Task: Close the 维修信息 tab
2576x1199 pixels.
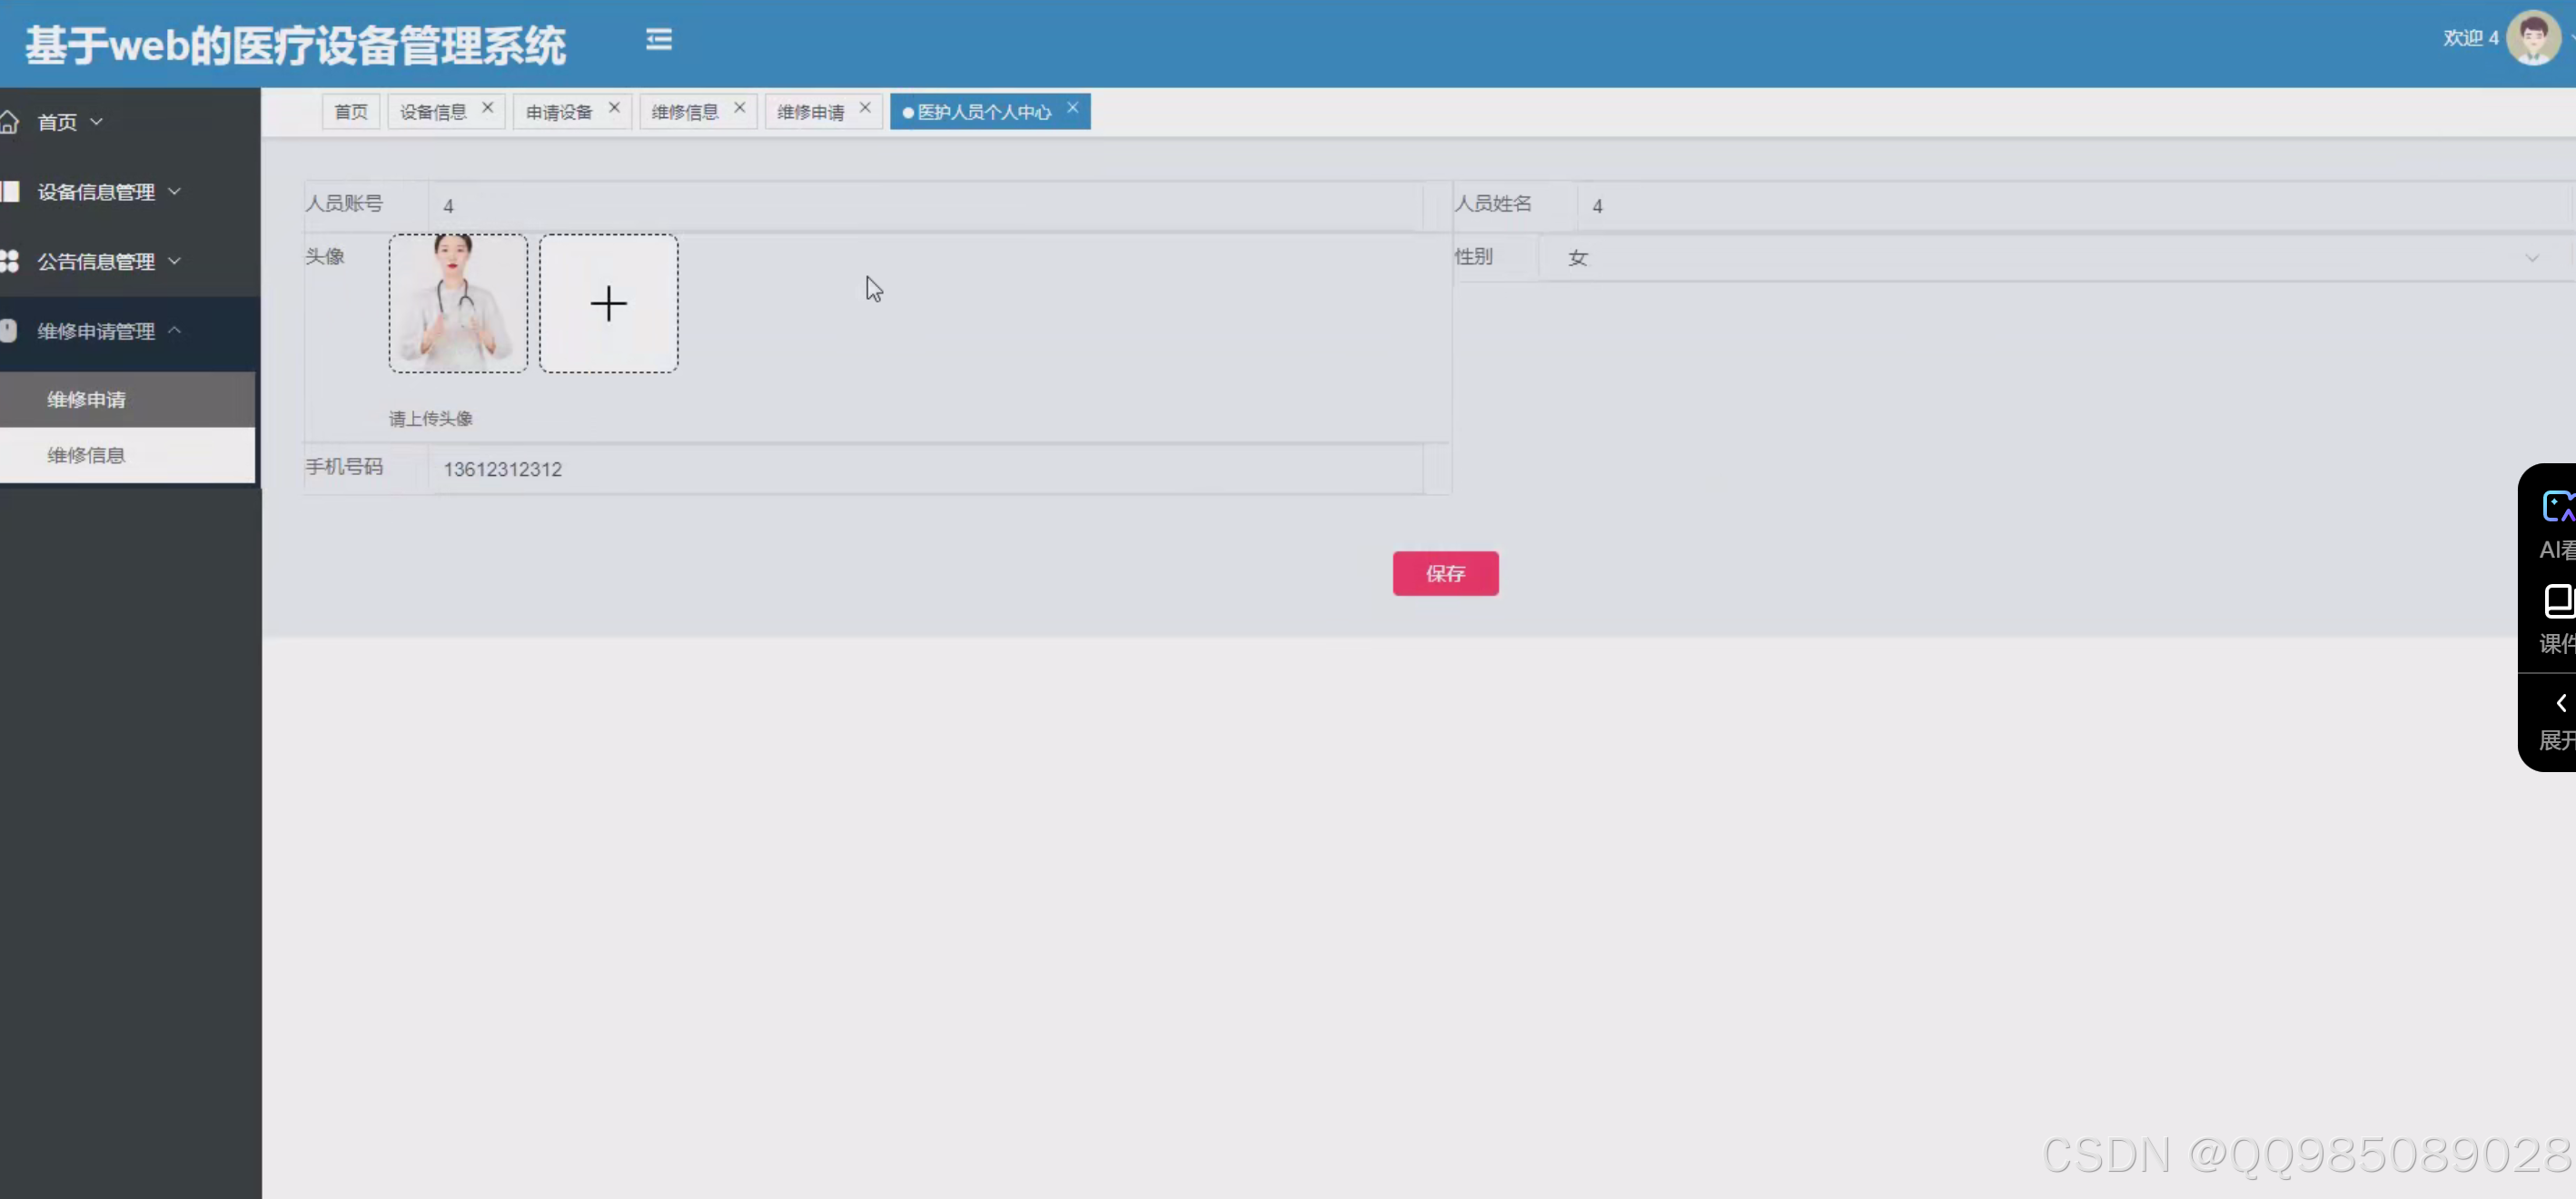Action: click(740, 108)
